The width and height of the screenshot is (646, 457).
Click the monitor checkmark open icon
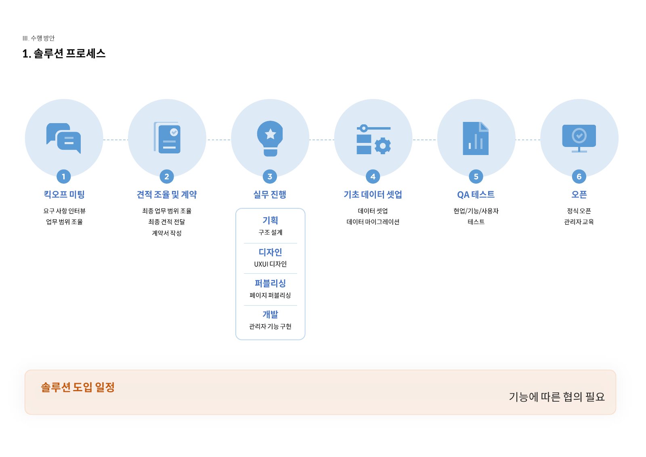click(x=579, y=138)
